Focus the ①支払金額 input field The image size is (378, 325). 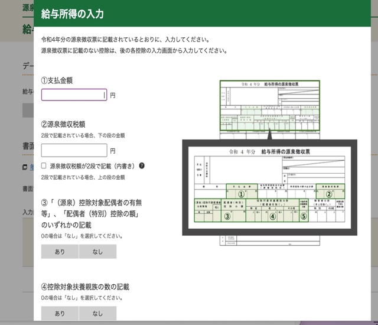click(x=74, y=95)
